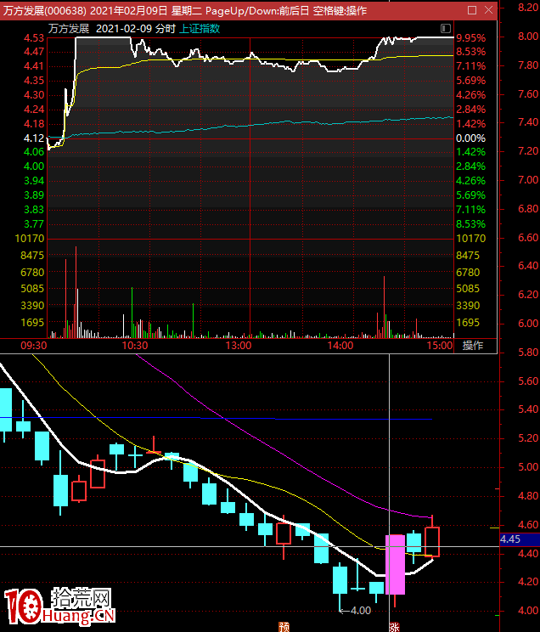Viewport: 540px width, 632px height.
Task: Click the 4.45 crosshair price tag
Action: (510, 539)
